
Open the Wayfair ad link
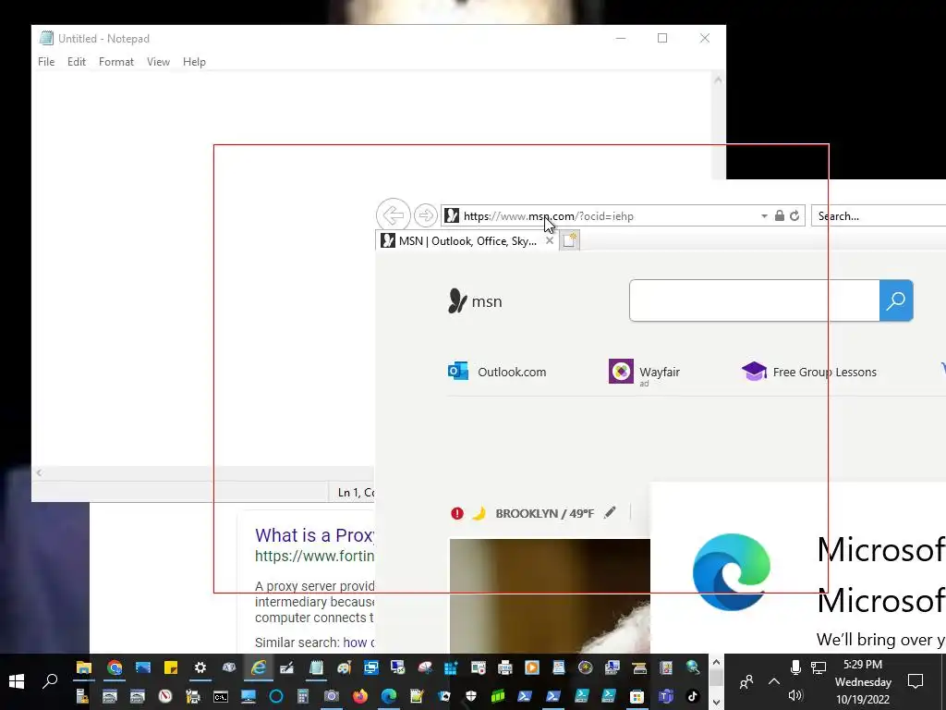pyautogui.click(x=644, y=372)
